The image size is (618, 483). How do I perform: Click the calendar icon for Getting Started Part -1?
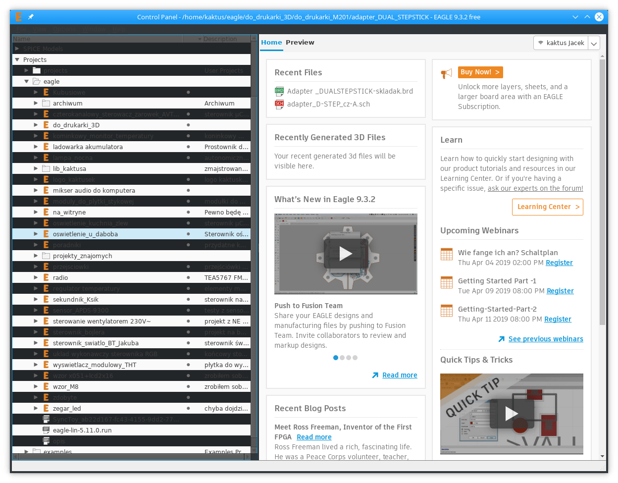[x=447, y=282]
